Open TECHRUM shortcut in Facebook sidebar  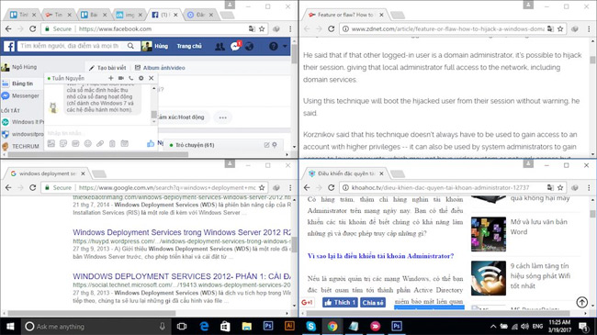[x=20, y=146]
